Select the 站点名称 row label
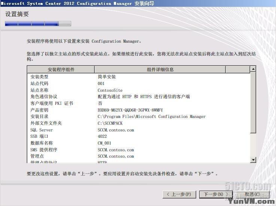The height and width of the screenshot is (206, 276). click(x=39, y=90)
